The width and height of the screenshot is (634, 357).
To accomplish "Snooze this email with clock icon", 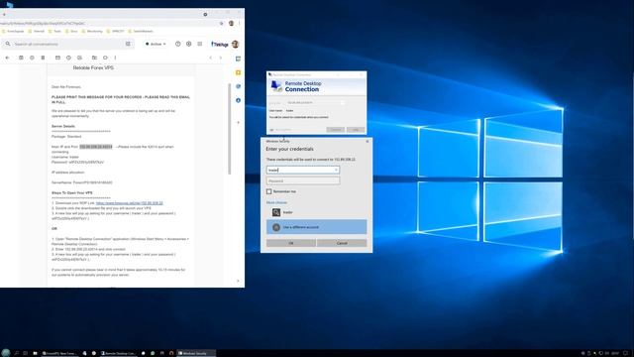I will point(68,58).
